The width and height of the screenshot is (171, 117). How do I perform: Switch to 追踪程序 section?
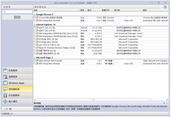coord(17,77)
